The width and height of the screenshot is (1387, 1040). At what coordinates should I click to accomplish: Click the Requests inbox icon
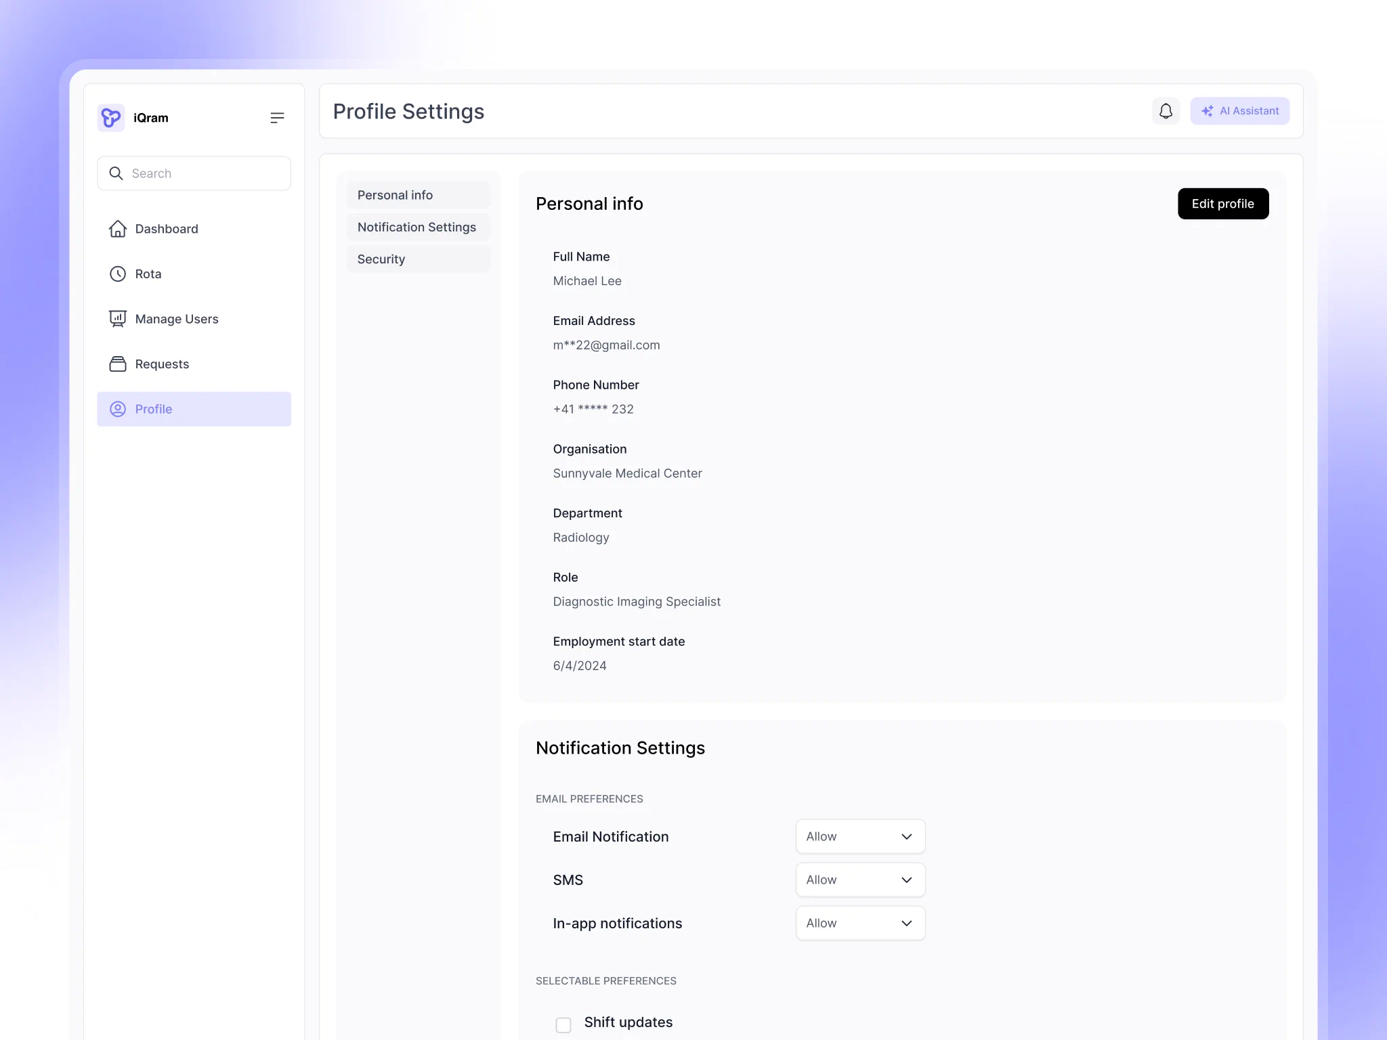pos(118,364)
